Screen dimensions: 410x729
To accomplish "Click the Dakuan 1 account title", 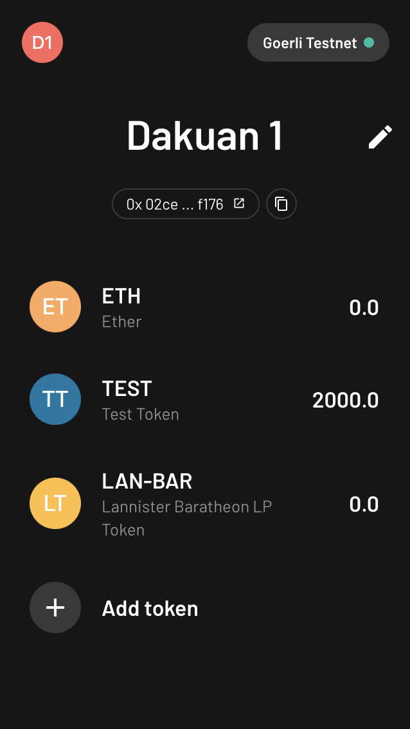I will (x=204, y=136).
